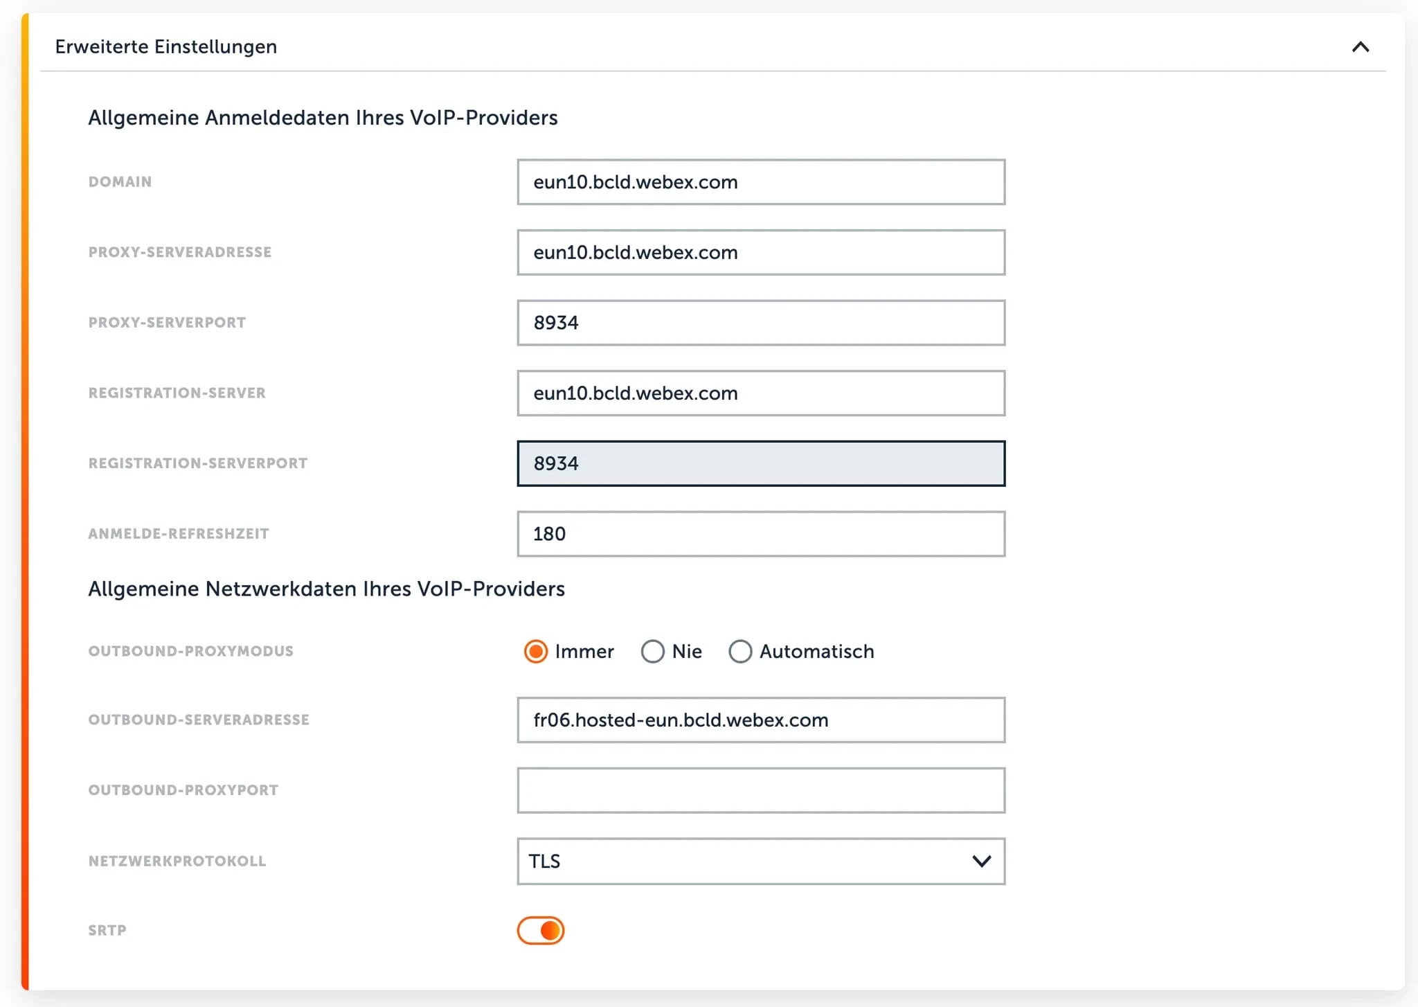Click the Domain input field

coord(760,182)
